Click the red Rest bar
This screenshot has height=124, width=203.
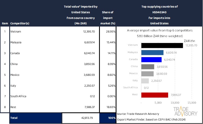(x=155, y=95)
